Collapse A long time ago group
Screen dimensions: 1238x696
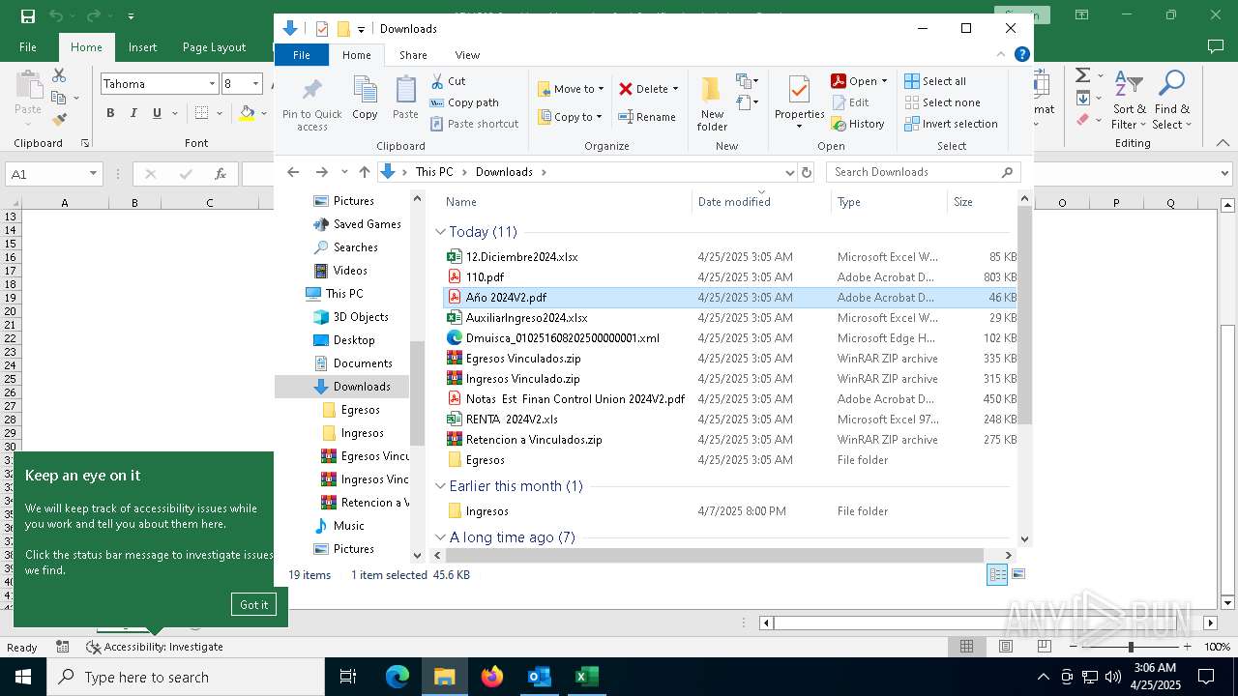point(440,537)
